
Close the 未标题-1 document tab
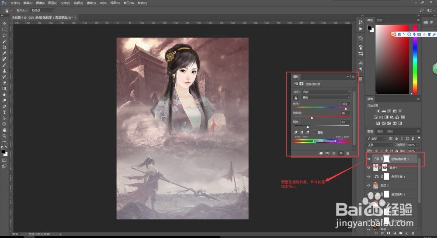click(75, 17)
